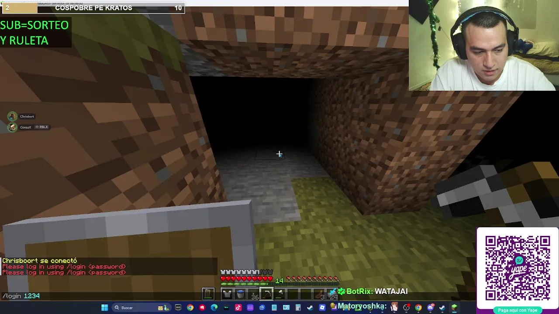Click the Buscar taskbar search box

click(141, 307)
